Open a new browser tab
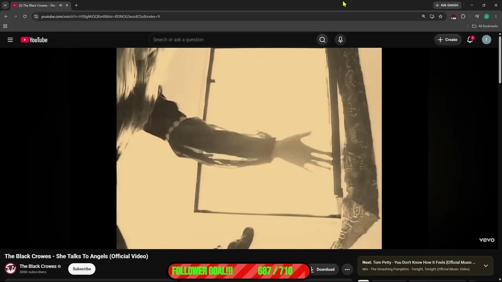 coord(76,5)
